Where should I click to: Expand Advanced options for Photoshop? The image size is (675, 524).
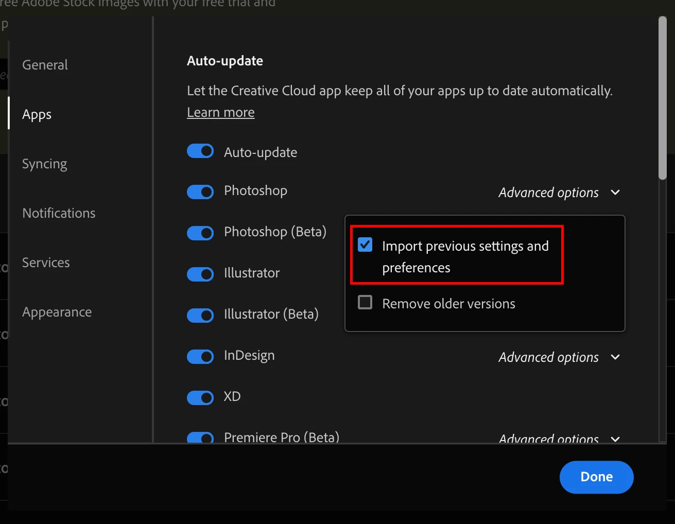pos(559,193)
